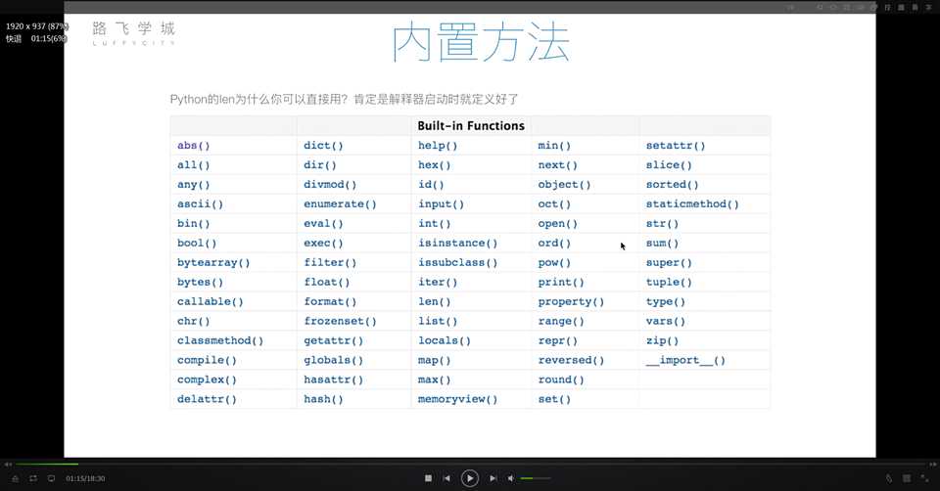Click the Built-in Functions table header
The height and width of the screenshot is (491, 940).
coord(471,126)
